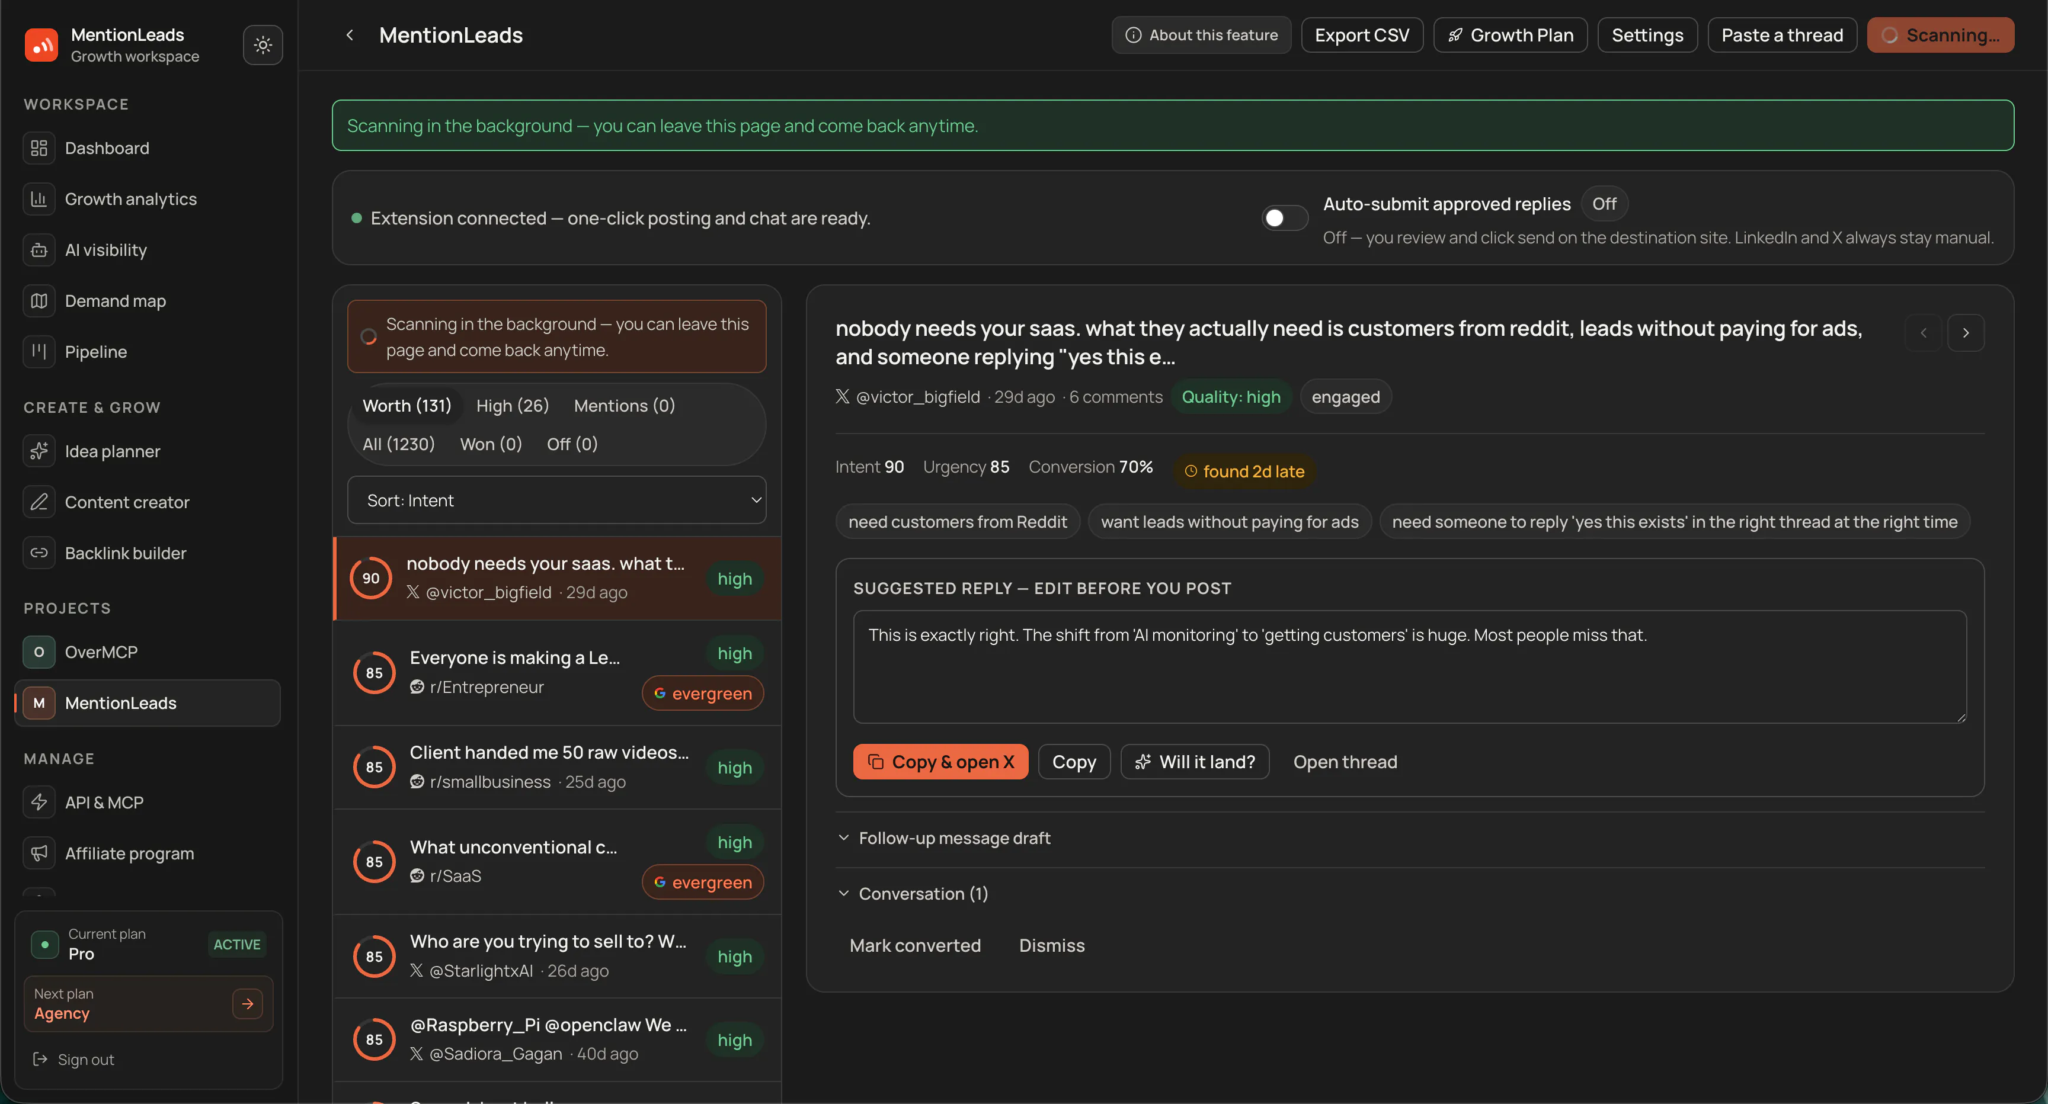Viewport: 2048px width, 1104px height.
Task: Open the Everyone is making a Le... lead
Action: pyautogui.click(x=556, y=672)
